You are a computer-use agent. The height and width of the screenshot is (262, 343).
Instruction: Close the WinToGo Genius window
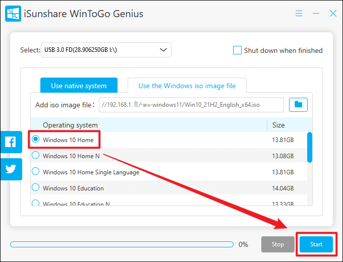click(333, 14)
